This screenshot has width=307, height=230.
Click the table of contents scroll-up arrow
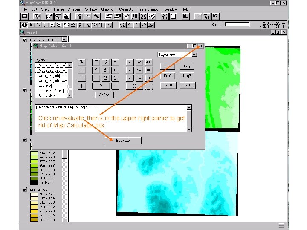coord(64,39)
